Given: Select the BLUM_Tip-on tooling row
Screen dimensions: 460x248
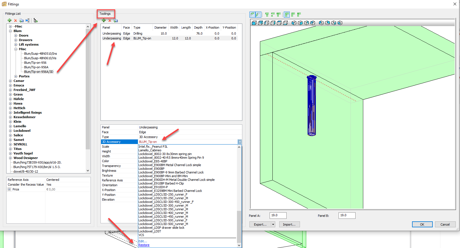Looking at the screenshot, I should [169, 38].
